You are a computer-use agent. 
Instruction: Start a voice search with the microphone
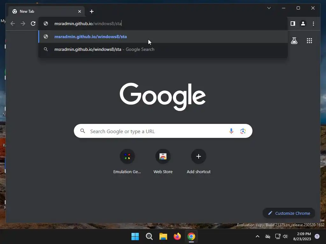click(231, 131)
